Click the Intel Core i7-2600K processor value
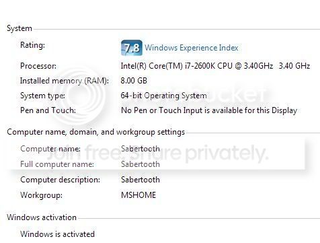 pos(215,66)
